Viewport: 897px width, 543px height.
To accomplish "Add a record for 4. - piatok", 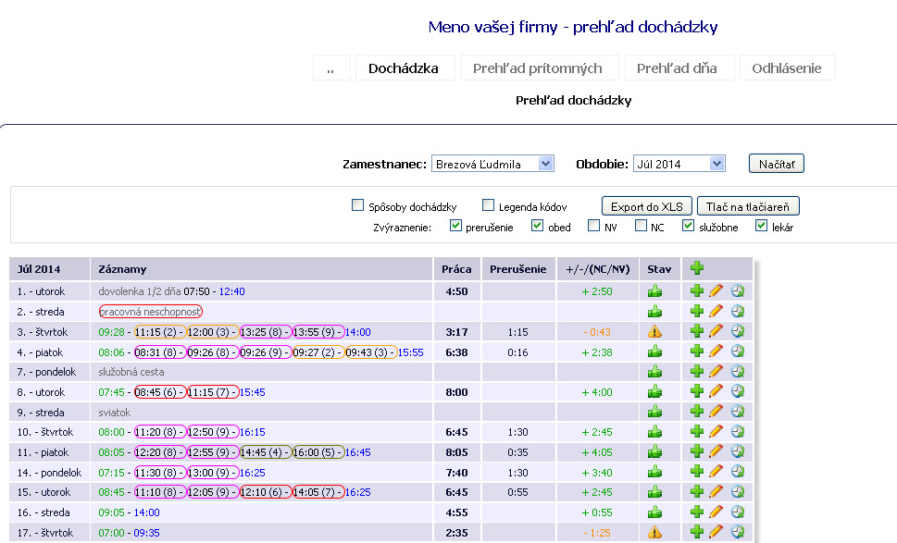I will coord(697,351).
